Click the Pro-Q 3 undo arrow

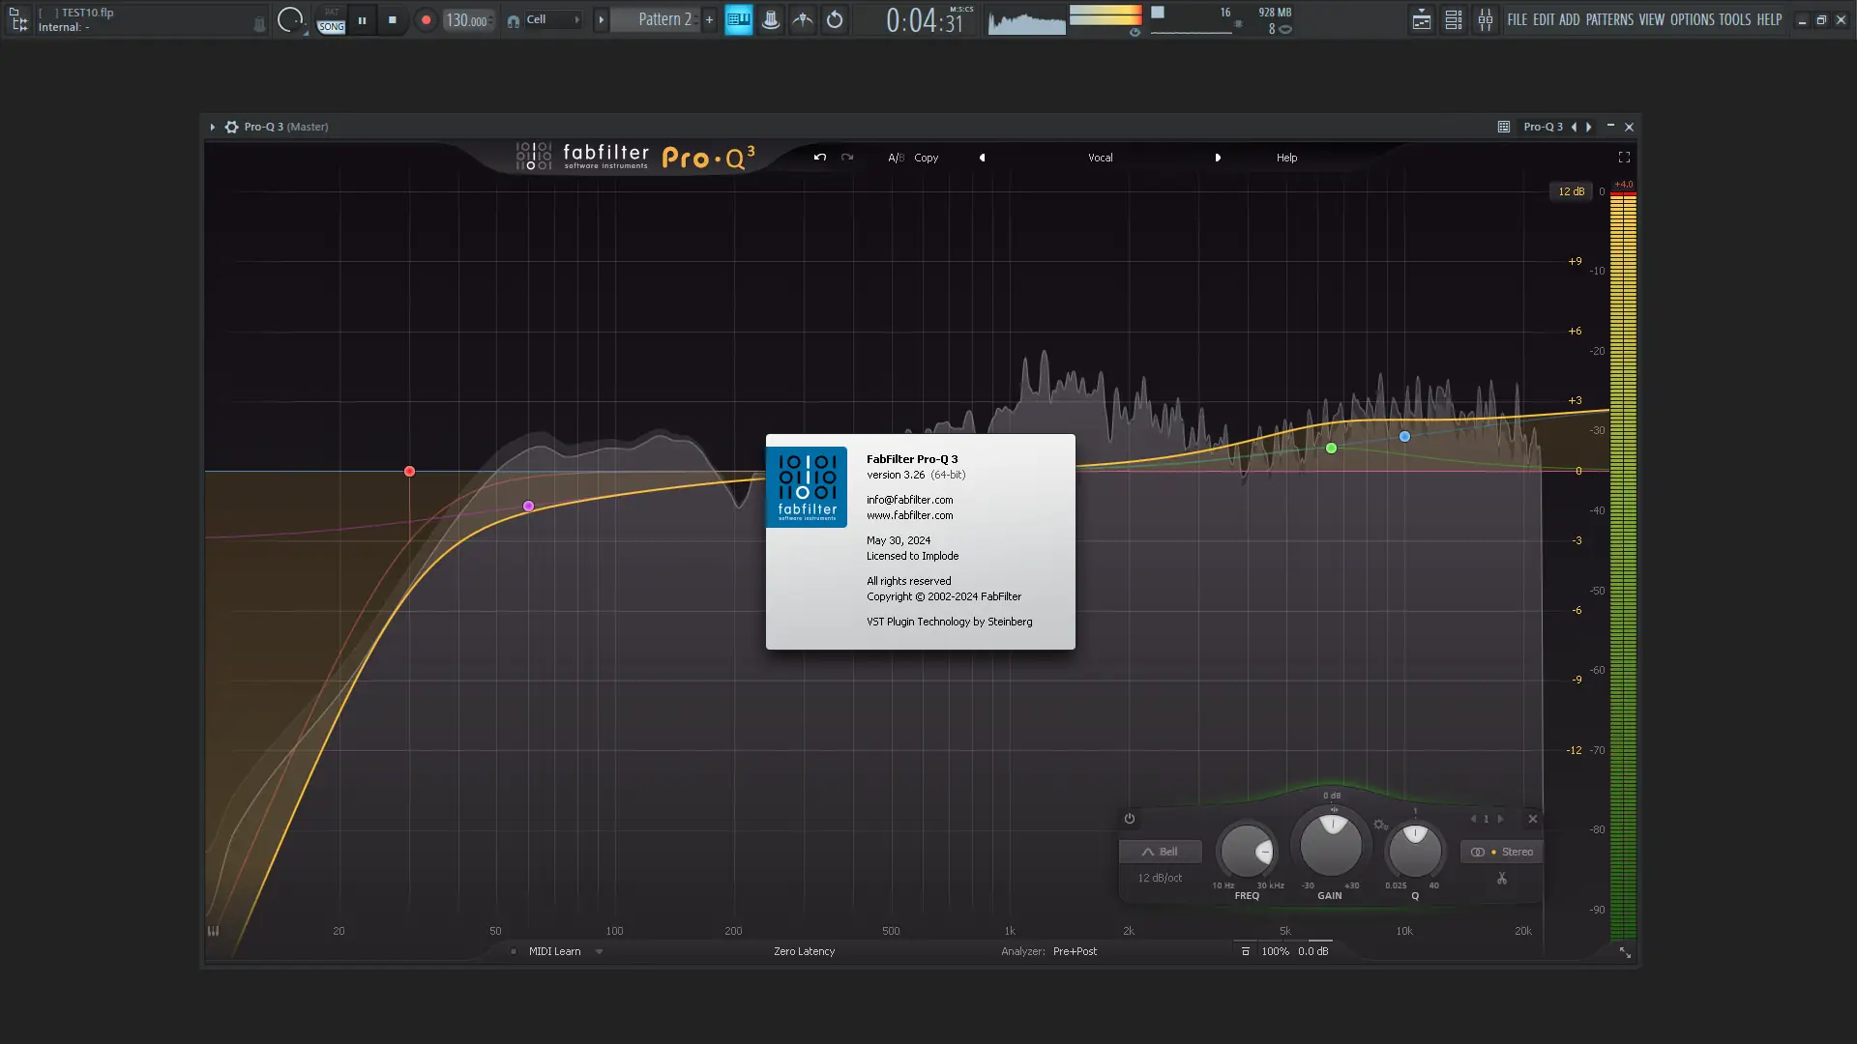820,158
